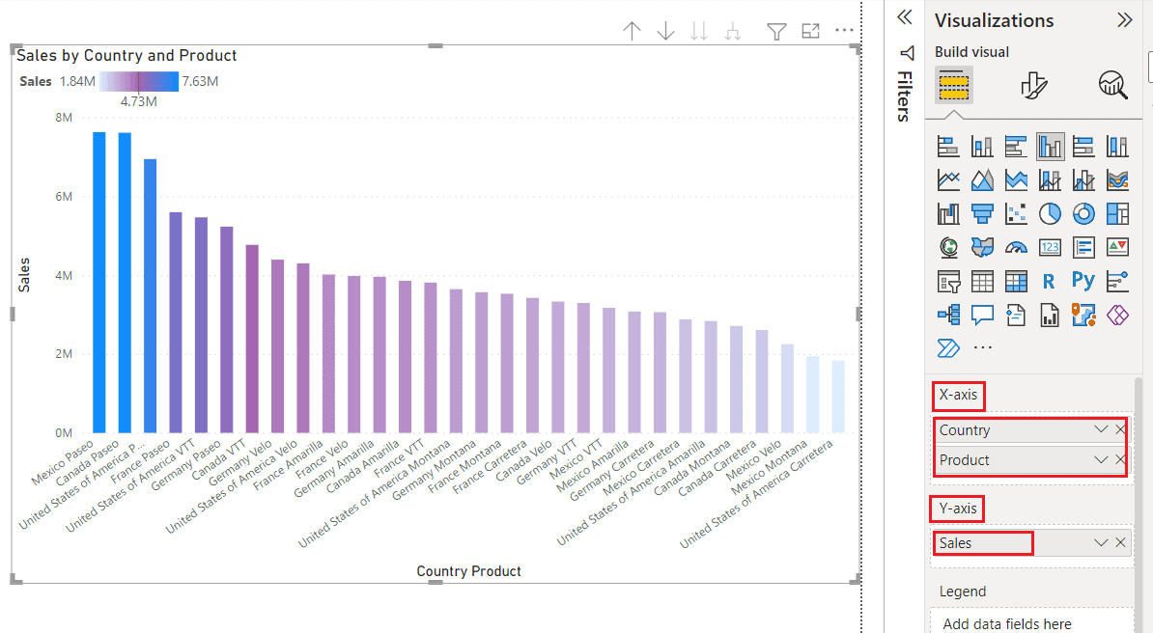
Task: Select the Matrix visual
Action: click(x=1016, y=281)
